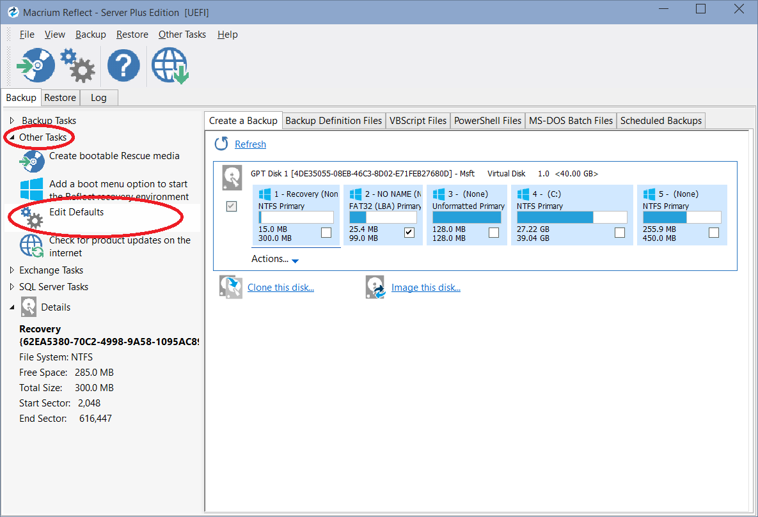The image size is (758, 517).
Task: Click the C: partition usage bar
Action: pyautogui.click(x=572, y=217)
